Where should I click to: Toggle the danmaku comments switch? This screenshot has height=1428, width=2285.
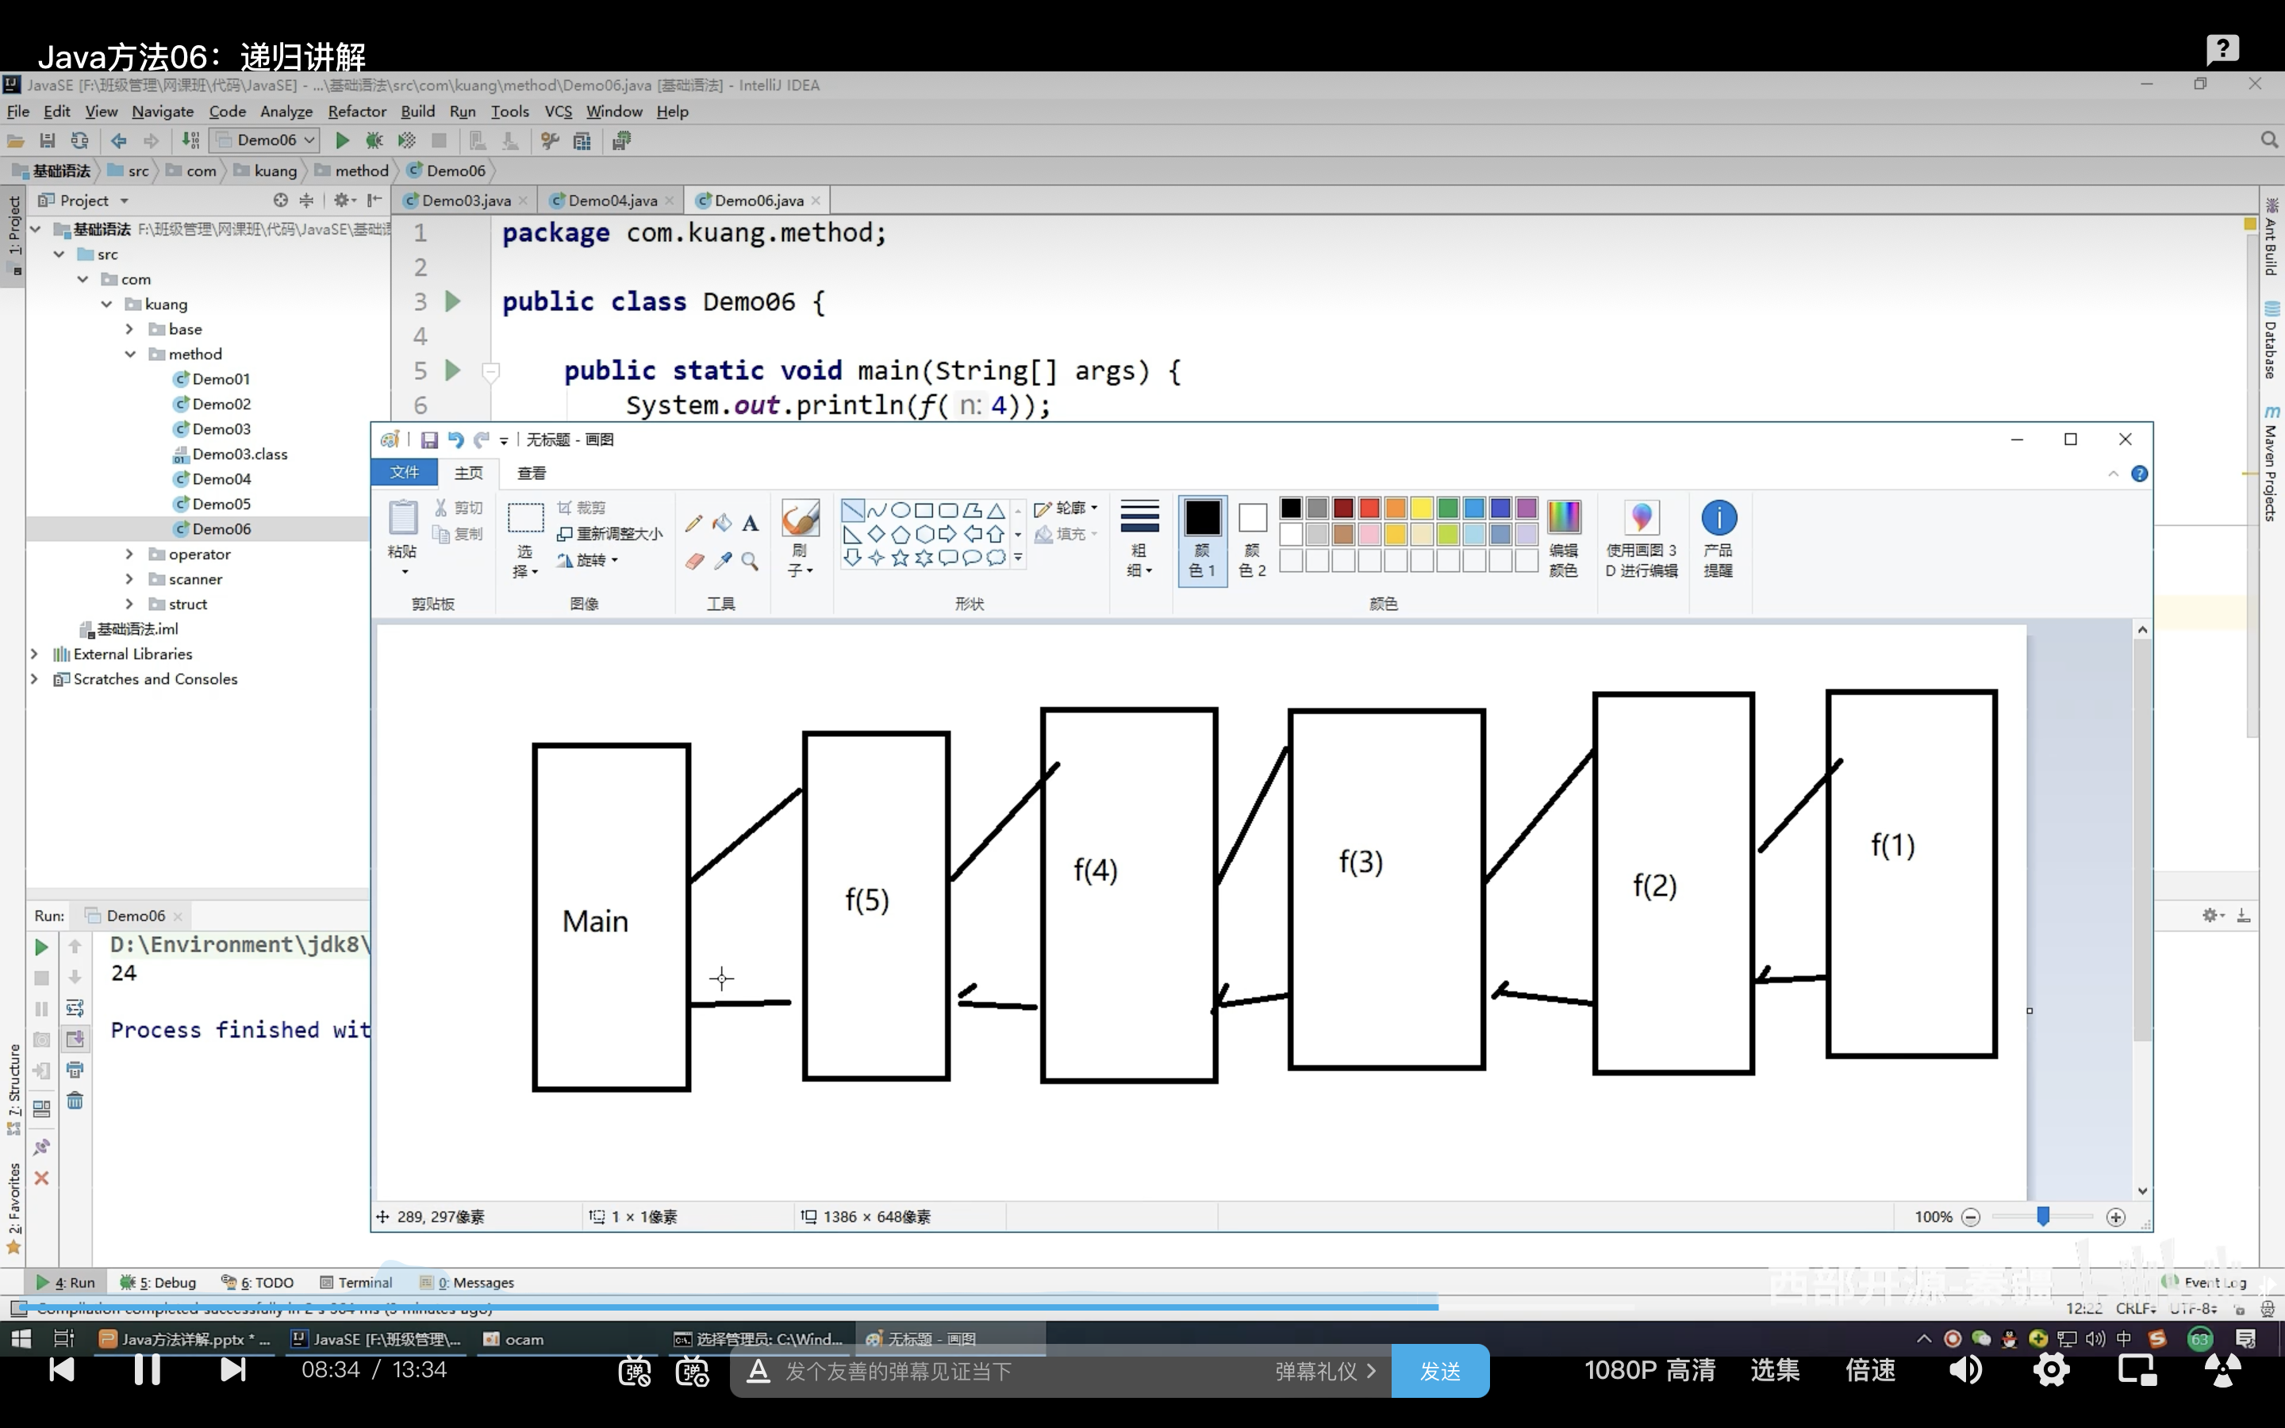click(635, 1372)
